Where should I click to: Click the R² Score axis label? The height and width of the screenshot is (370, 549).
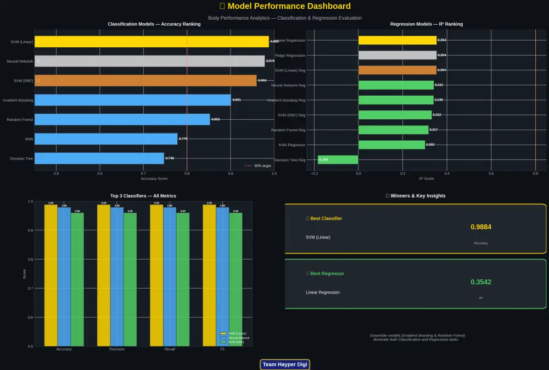coord(427,179)
